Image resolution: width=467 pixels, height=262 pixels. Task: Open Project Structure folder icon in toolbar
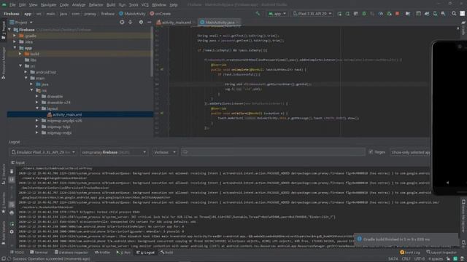408,14
